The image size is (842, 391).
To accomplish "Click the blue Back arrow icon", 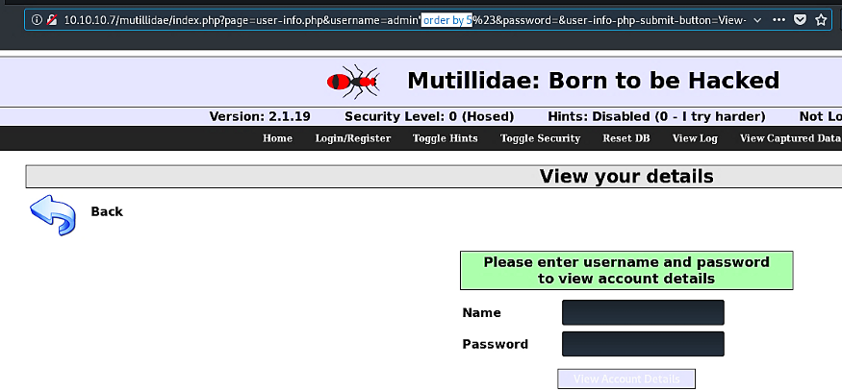I will tap(53, 214).
